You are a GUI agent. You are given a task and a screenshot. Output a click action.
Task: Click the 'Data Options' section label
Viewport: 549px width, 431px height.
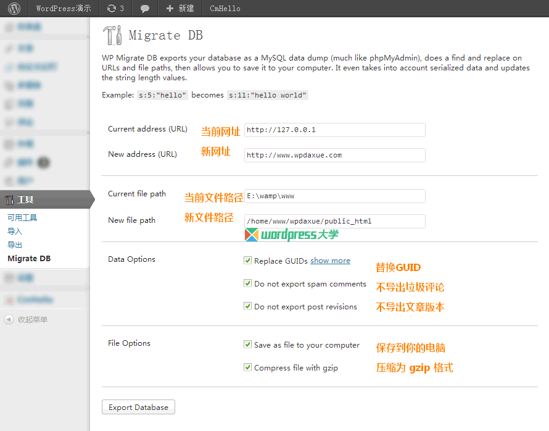click(131, 259)
